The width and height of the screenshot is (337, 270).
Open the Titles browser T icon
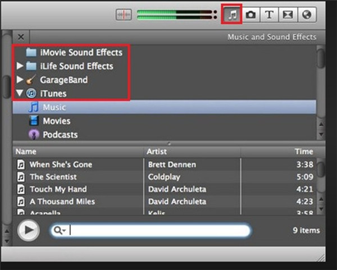(269, 15)
